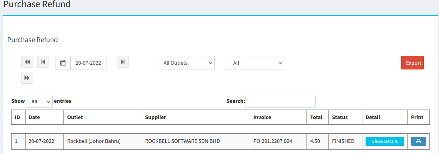This screenshot has height=154, width=439.
Task: Select supplier ROCKBELL SOFTWARE SDN BHD
Action: [196, 141]
